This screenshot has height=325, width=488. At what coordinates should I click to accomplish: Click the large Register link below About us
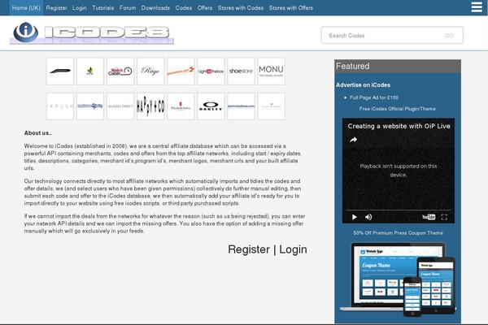(249, 249)
